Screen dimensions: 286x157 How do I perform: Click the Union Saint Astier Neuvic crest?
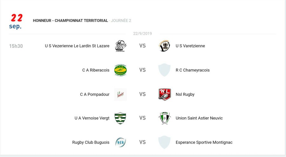tap(164, 118)
